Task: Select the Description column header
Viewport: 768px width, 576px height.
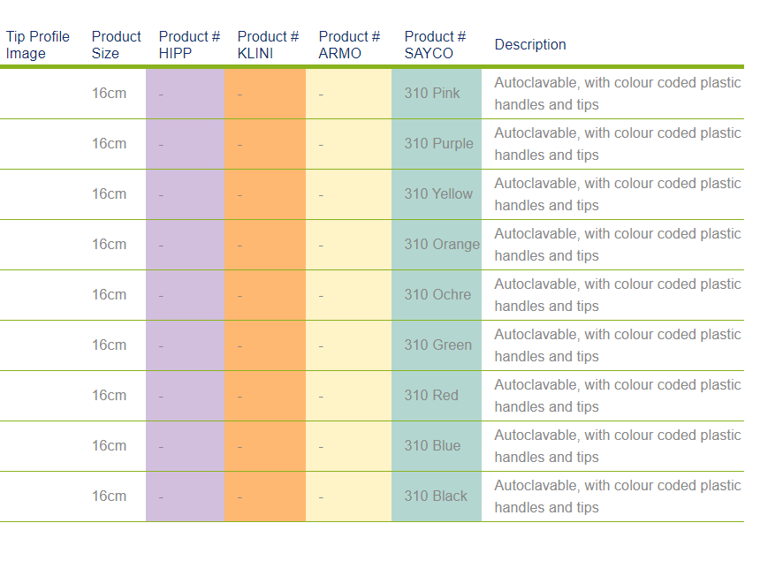Action: coord(530,45)
